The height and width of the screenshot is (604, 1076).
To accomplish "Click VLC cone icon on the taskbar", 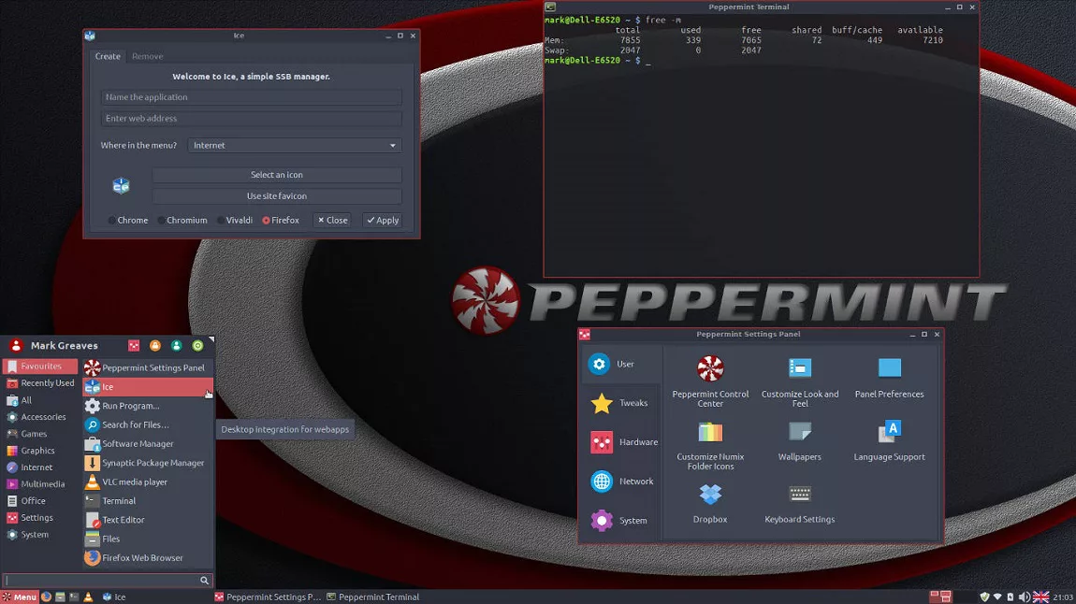I will [x=88, y=597].
